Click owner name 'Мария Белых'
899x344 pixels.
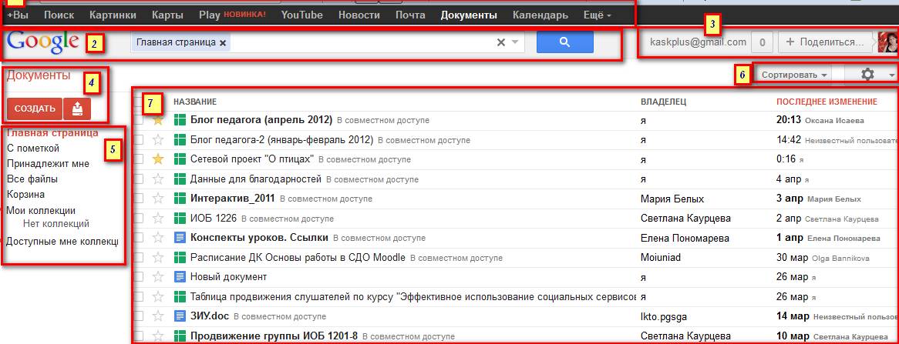click(x=672, y=199)
